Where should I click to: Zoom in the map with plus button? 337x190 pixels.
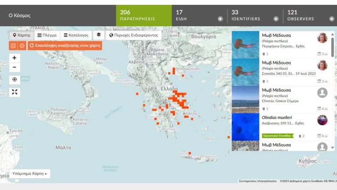coord(14,58)
